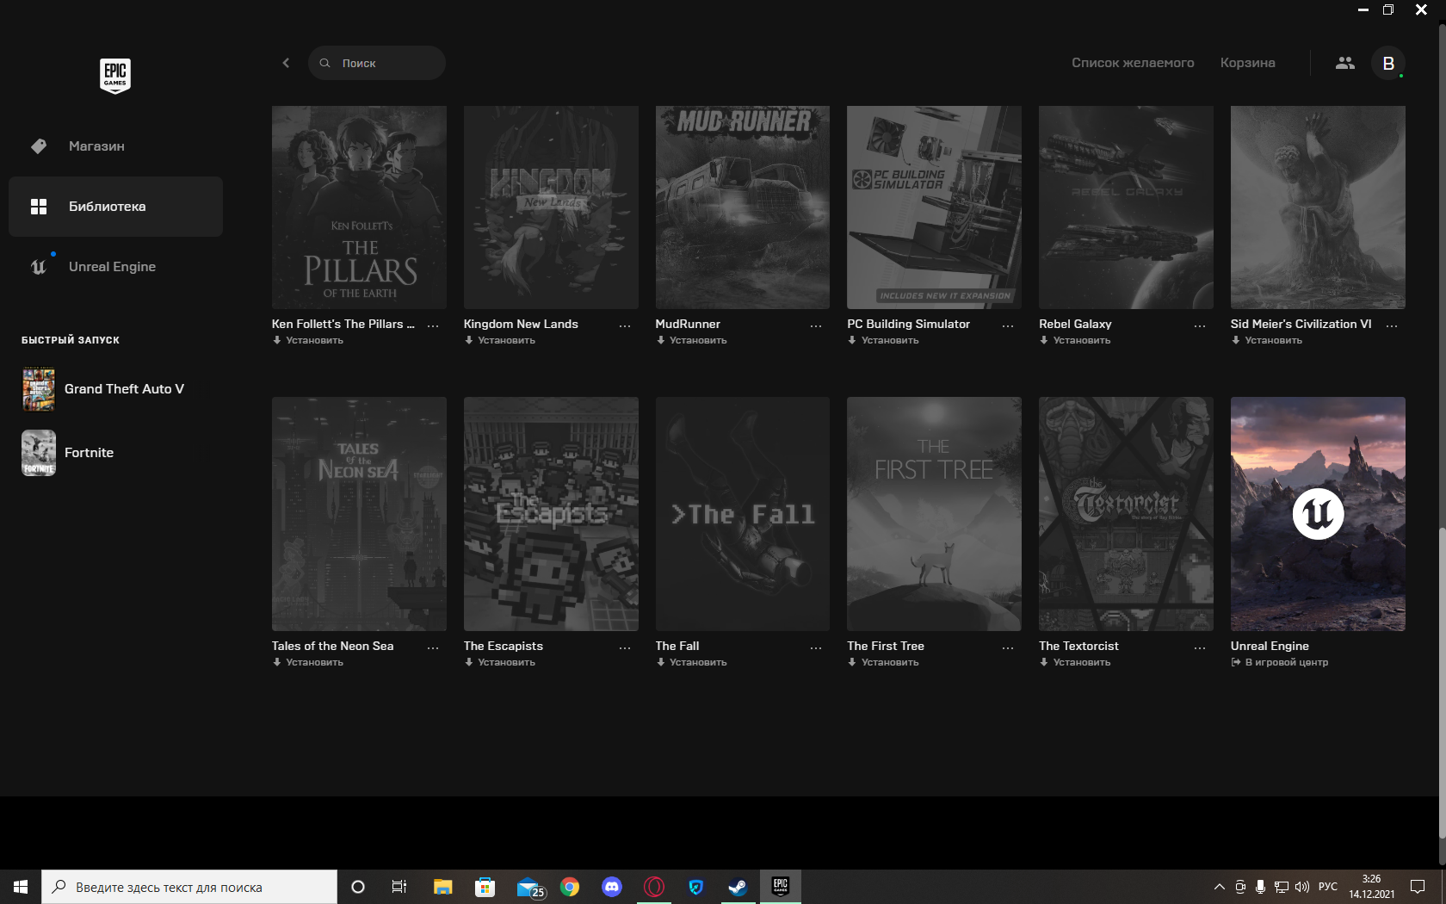Viewport: 1446px width, 904px height.
Task: Open Unreal Engine library tile
Action: click(1318, 514)
